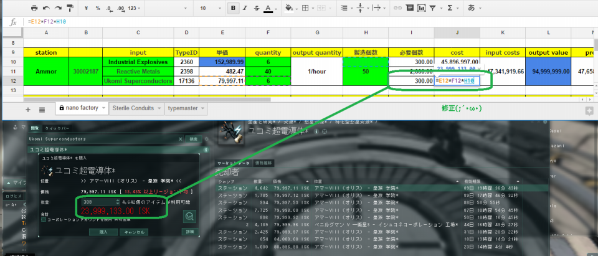The width and height of the screenshot is (598, 256).
Task: Click the Add sheet plus icon
Action: click(x=28, y=110)
